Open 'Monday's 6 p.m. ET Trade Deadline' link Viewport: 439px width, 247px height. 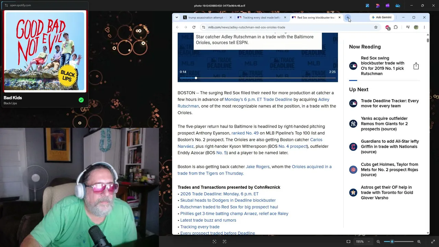258,99
